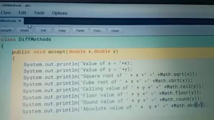Click the 'Round value of' string text
This screenshot has height=120, width=214.
[103, 101]
